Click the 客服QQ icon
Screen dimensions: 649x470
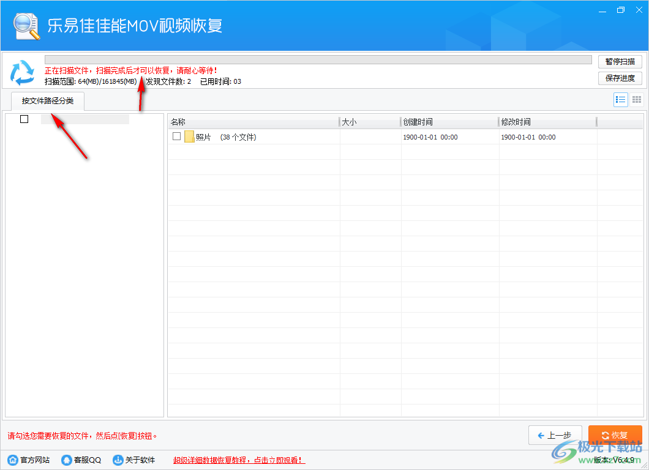click(66, 460)
